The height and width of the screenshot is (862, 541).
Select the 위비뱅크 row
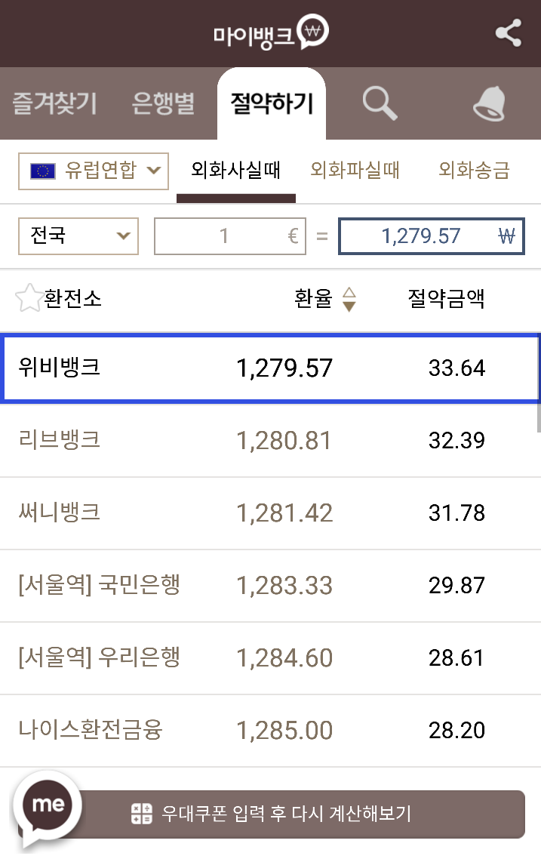tap(270, 368)
